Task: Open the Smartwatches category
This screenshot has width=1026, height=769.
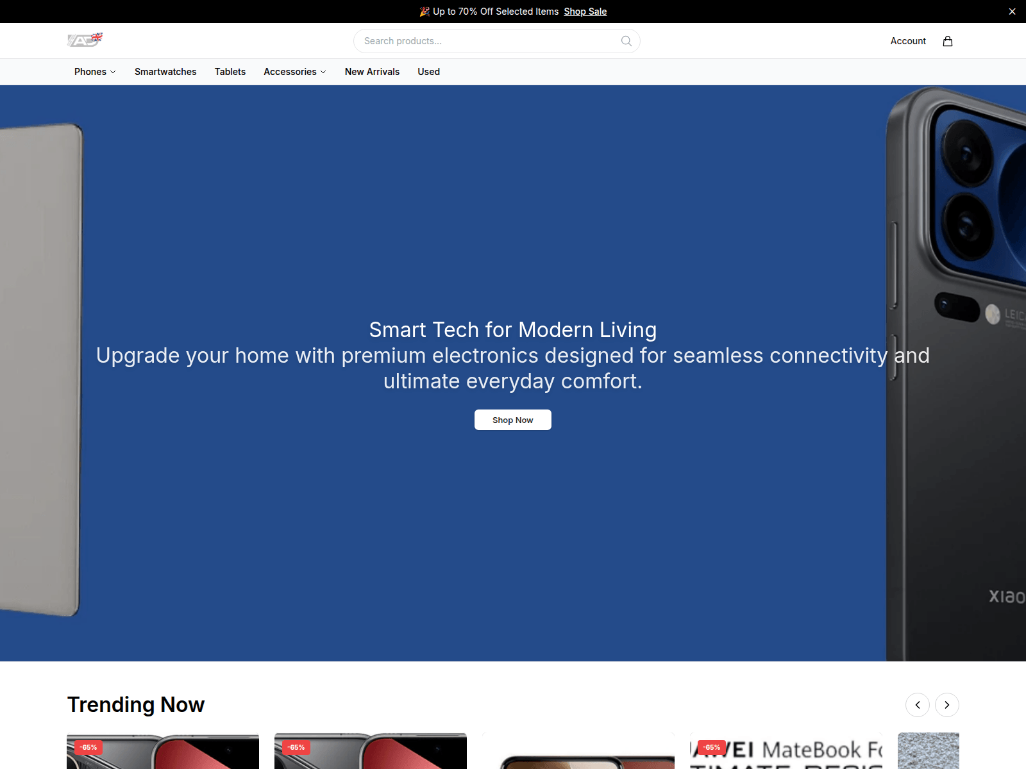Action: [165, 72]
